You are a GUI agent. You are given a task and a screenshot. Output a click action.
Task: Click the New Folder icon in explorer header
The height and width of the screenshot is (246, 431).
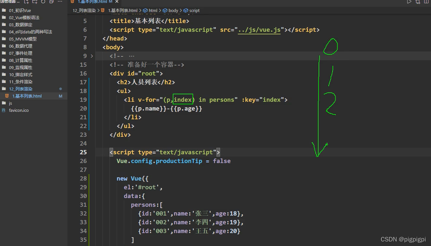[x=35, y=2]
